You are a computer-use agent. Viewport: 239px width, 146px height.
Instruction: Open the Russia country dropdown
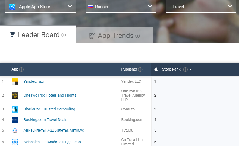pyautogui.click(x=121, y=7)
